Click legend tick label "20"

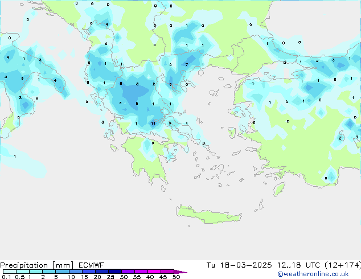pyautogui.click(x=97, y=277)
